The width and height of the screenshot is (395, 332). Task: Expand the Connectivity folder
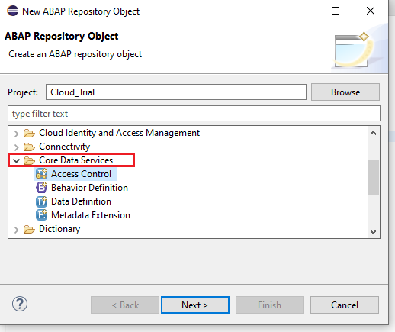(x=16, y=147)
